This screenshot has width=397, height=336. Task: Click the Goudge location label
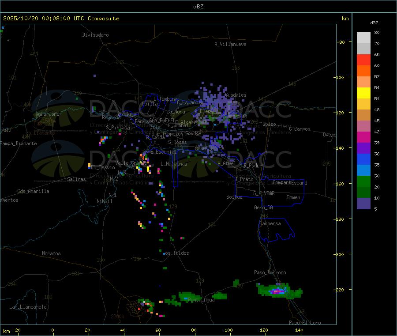[x=193, y=133]
